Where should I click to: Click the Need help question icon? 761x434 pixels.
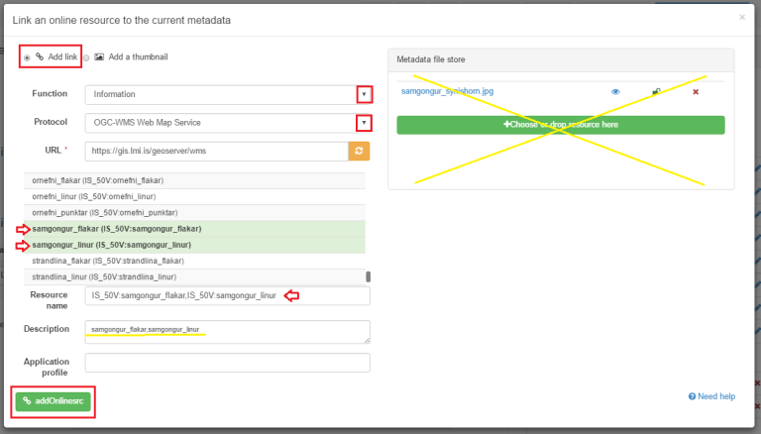point(692,396)
